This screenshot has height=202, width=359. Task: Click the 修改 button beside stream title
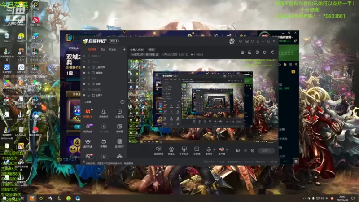click(152, 49)
